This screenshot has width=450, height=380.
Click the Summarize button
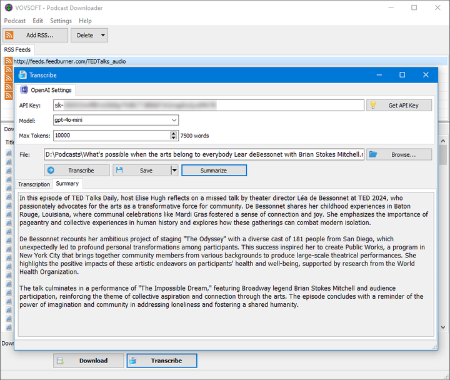pos(214,171)
